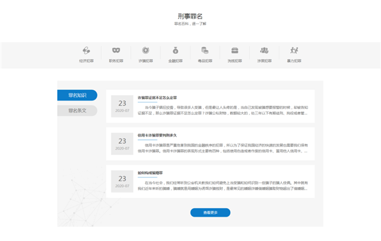Open the 涉黑犯罪 group icon category

[264, 51]
